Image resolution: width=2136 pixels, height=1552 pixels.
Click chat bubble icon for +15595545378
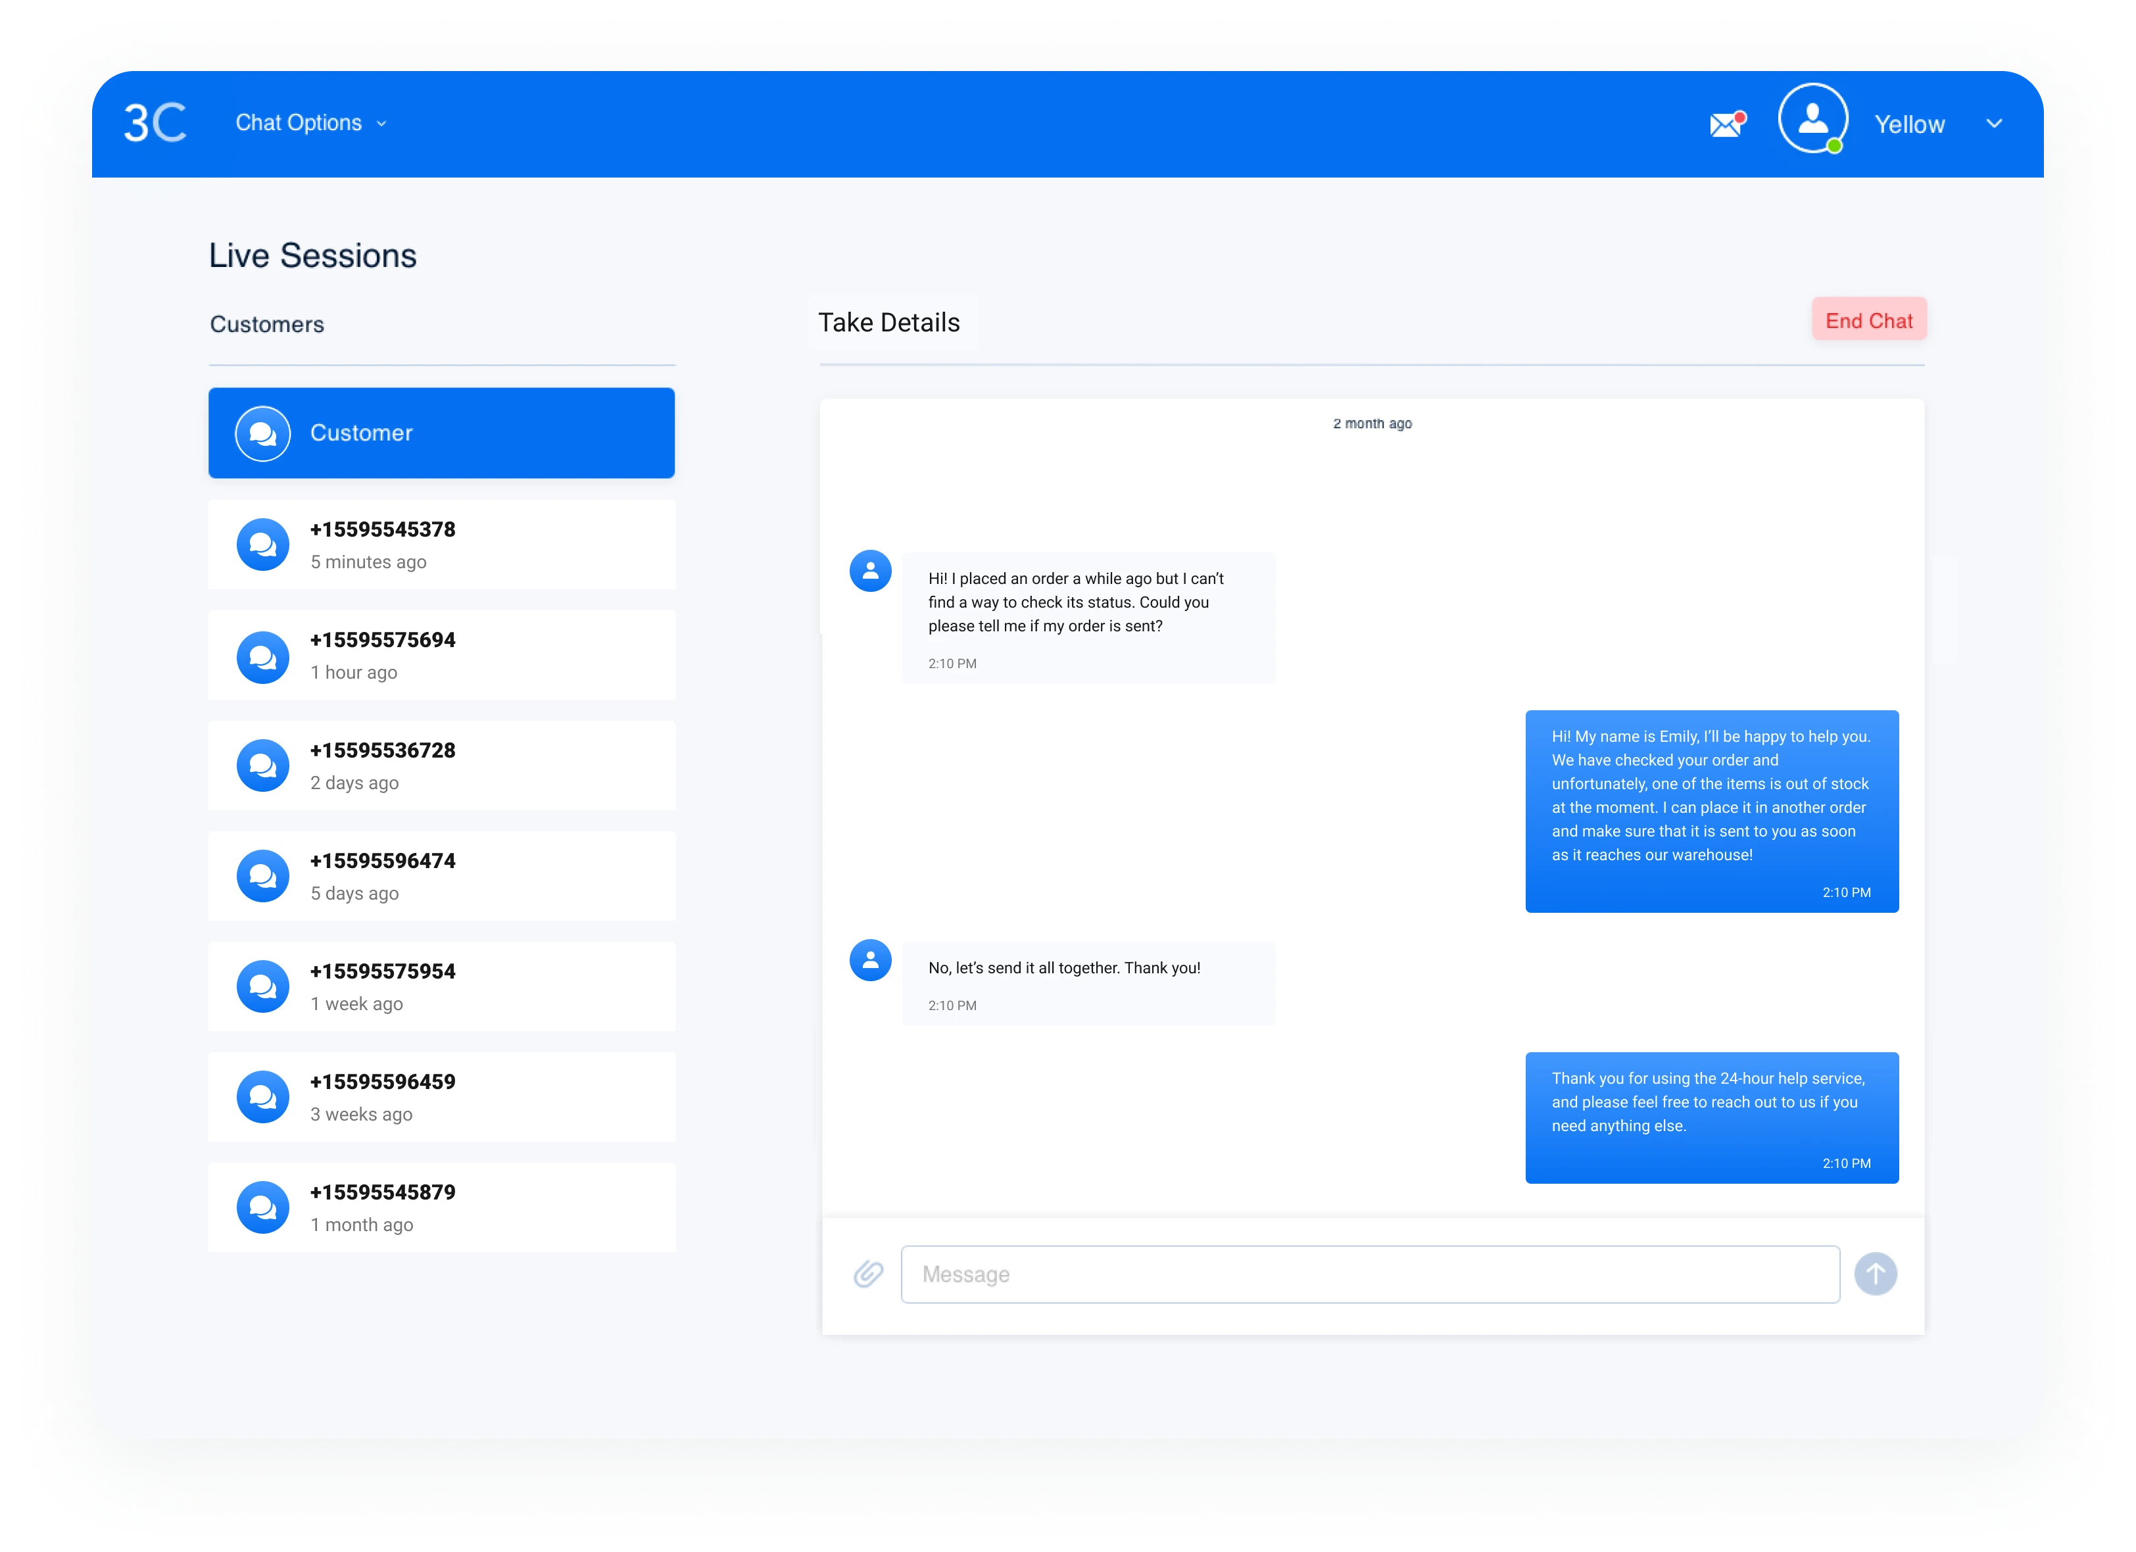pyautogui.click(x=263, y=545)
